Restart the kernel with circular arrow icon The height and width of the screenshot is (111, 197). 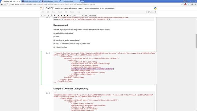[70, 15]
